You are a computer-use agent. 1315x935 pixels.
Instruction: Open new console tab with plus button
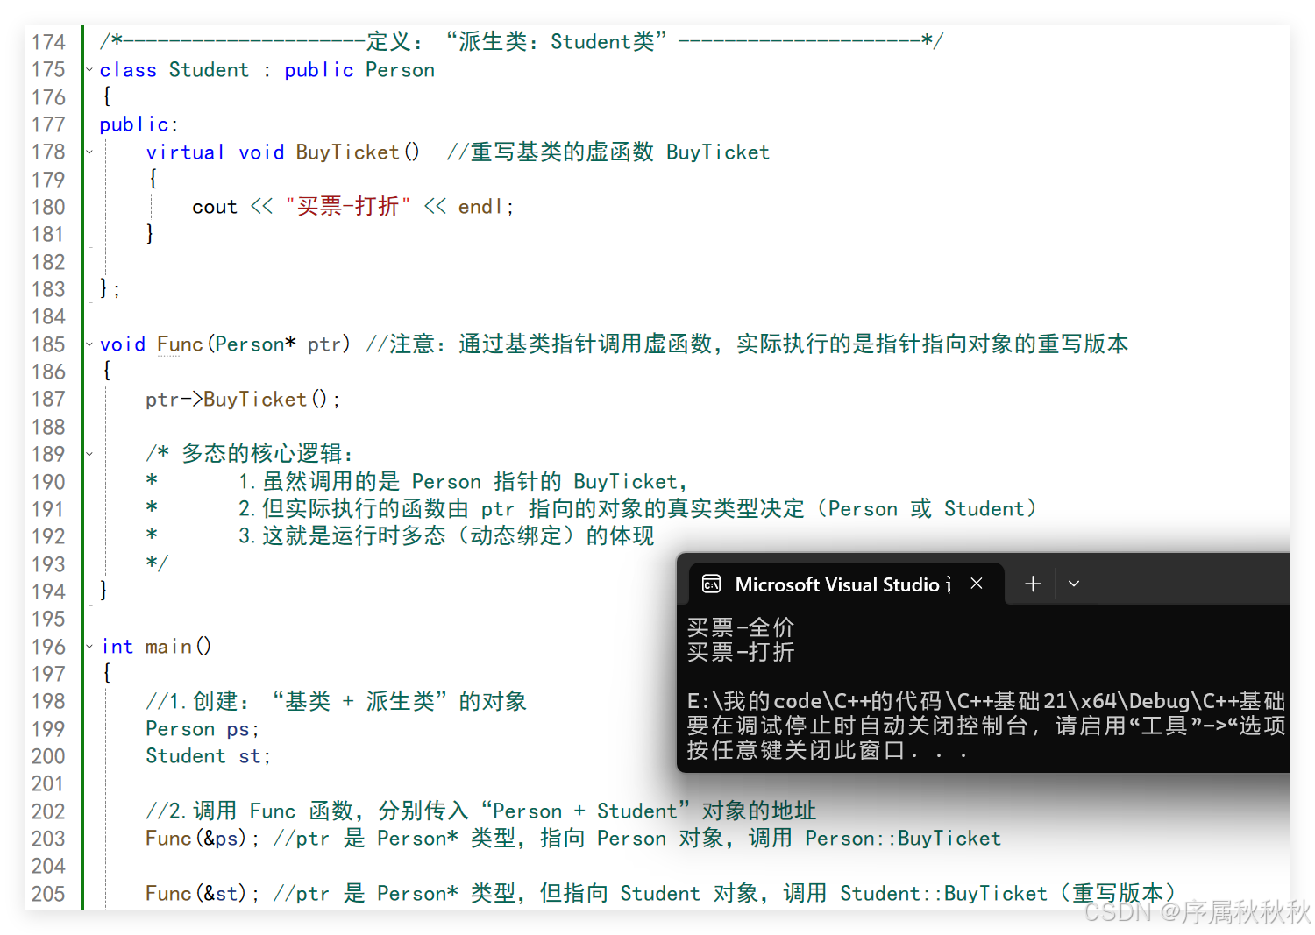pyautogui.click(x=1033, y=584)
